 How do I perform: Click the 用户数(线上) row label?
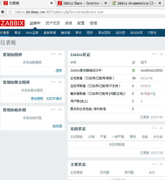pos(79,101)
